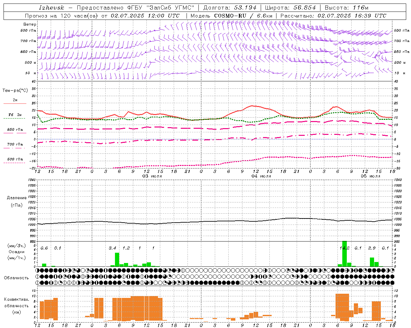The height and width of the screenshot is (328, 411).
Task: Click the "(мм/1ч.)" precipitation unit label
Action: [17, 258]
